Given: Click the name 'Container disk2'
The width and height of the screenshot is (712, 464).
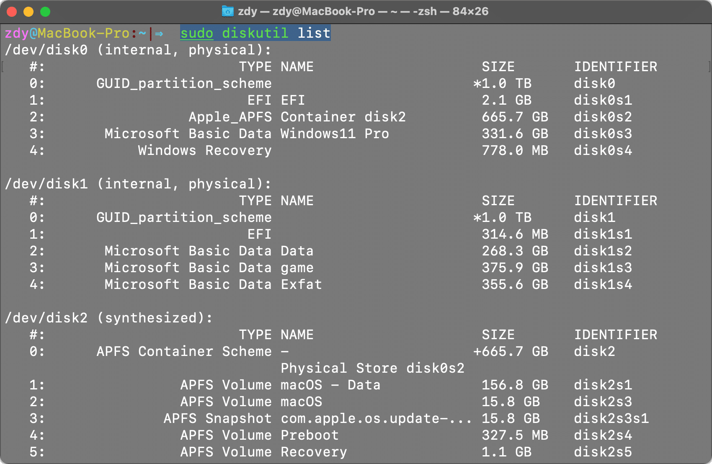Looking at the screenshot, I should [x=343, y=117].
